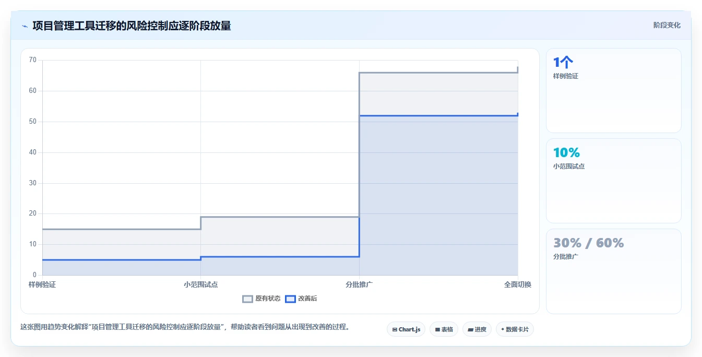Image resolution: width=702 pixels, height=357 pixels.
Task: Click the 数据卡片 chip sparkle icon
Action: 503,330
